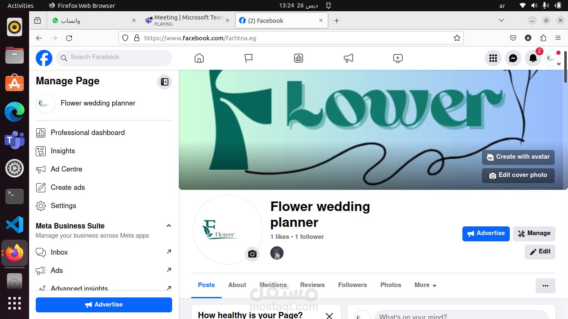Click the Facebook logo icon
Screen dimensions: 568x319
[44, 58]
